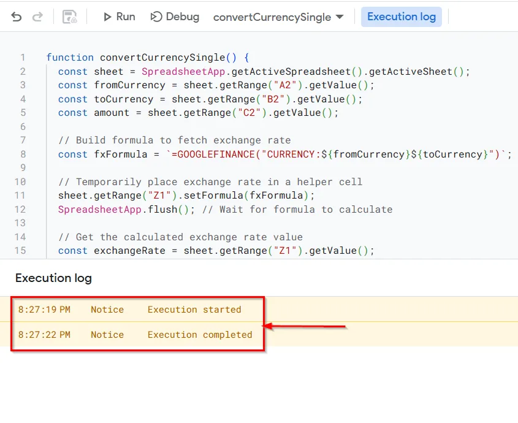Image resolution: width=518 pixels, height=423 pixels.
Task: Place cursor on function convertCurrencySingle() line
Action: click(x=148, y=58)
